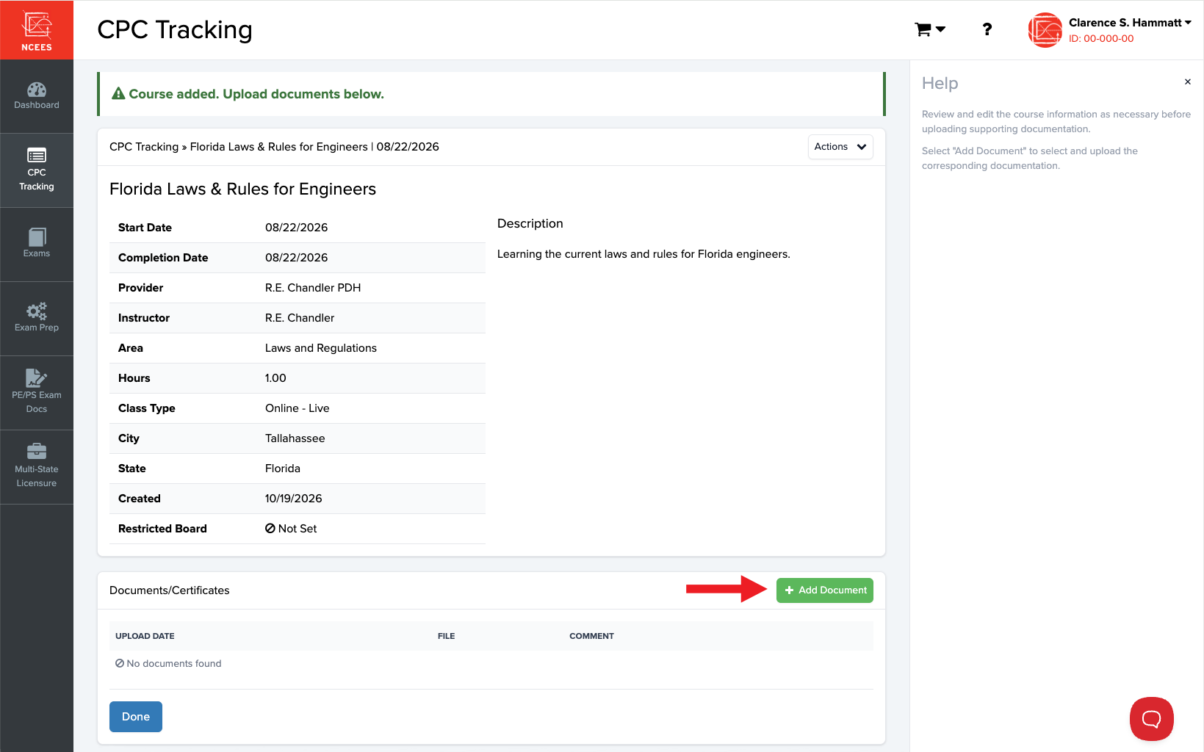Open the Dashboard sidebar item
This screenshot has height=752, width=1204.
point(37,96)
